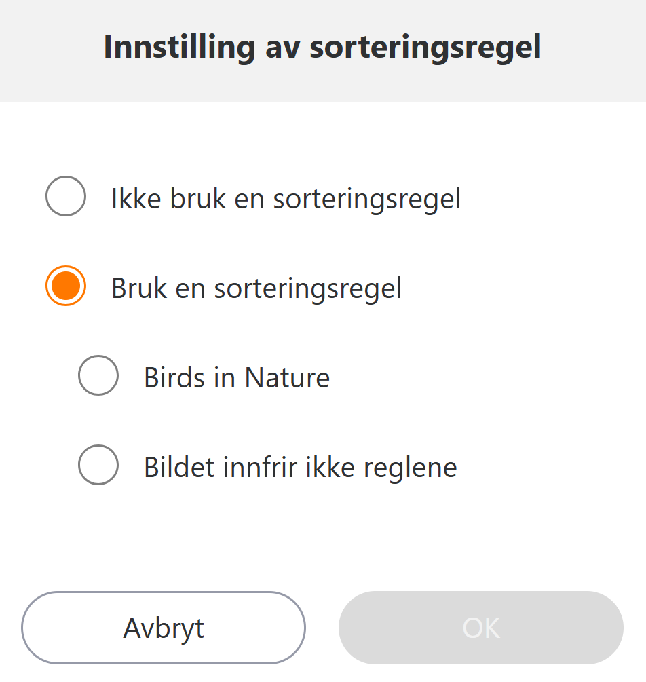The height and width of the screenshot is (682, 646).
Task: Click the word "Nature" in the rule option
Action: (x=287, y=377)
